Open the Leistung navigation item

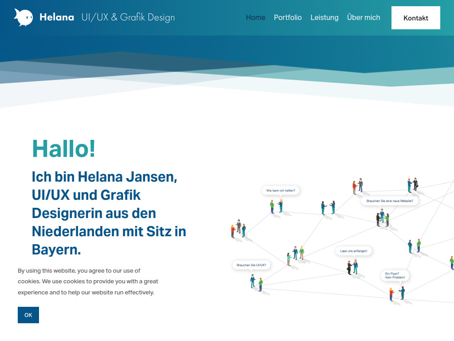coord(325,18)
